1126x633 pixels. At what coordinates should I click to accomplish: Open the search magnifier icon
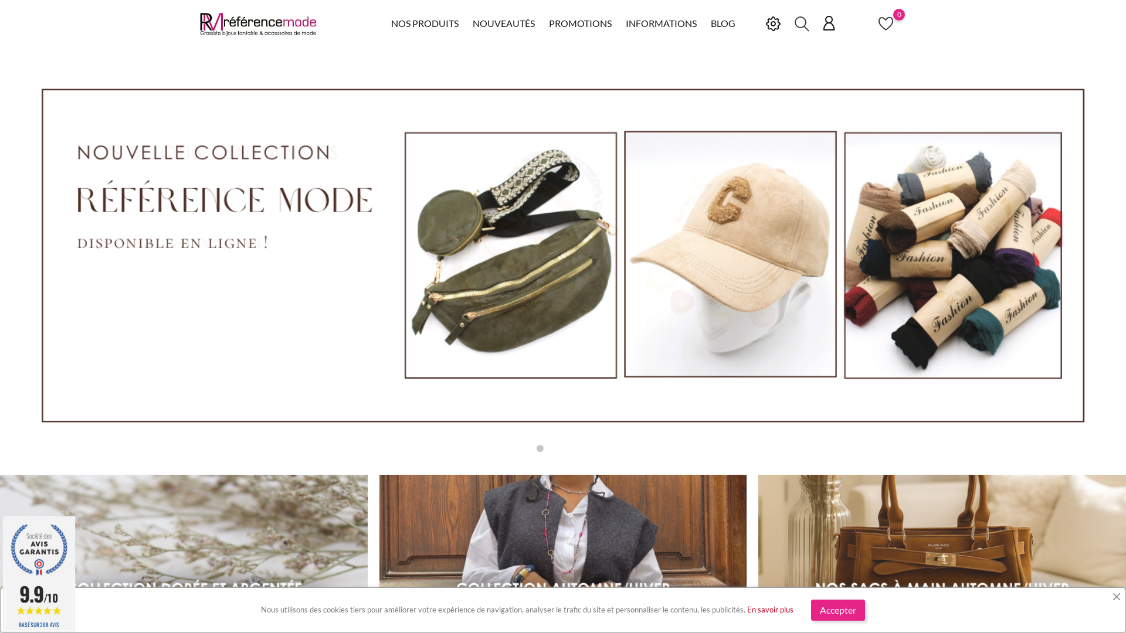click(802, 23)
